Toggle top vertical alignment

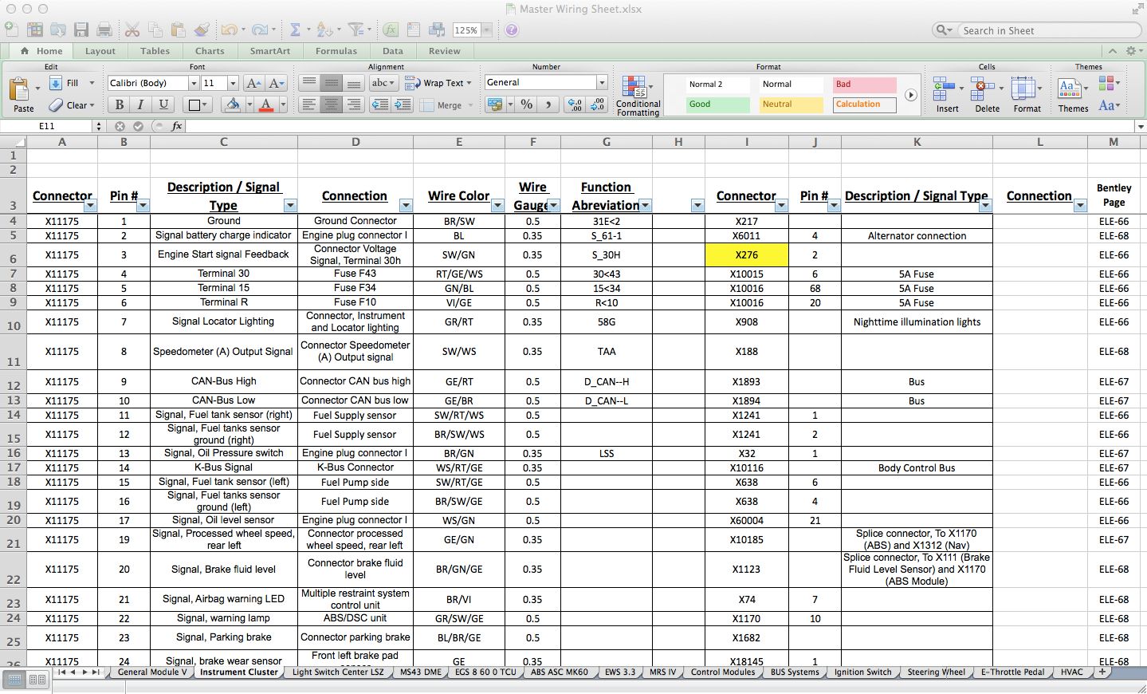pos(309,83)
